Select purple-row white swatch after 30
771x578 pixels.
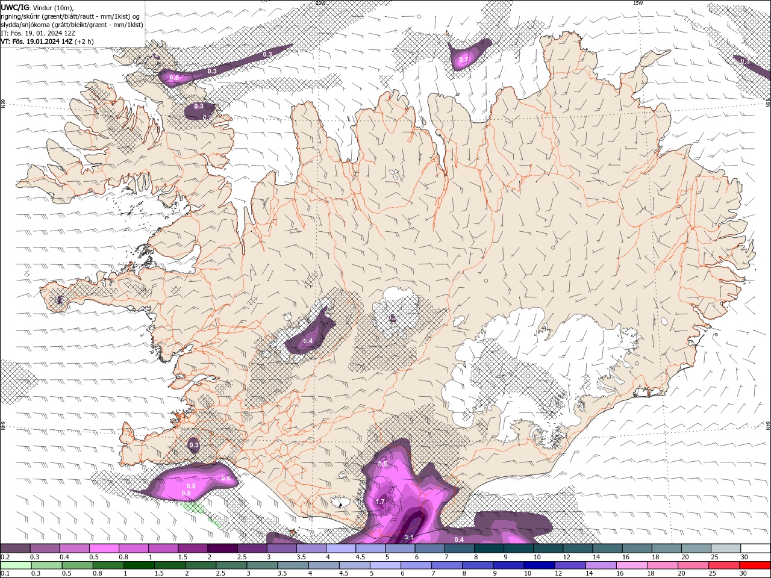[x=755, y=548]
